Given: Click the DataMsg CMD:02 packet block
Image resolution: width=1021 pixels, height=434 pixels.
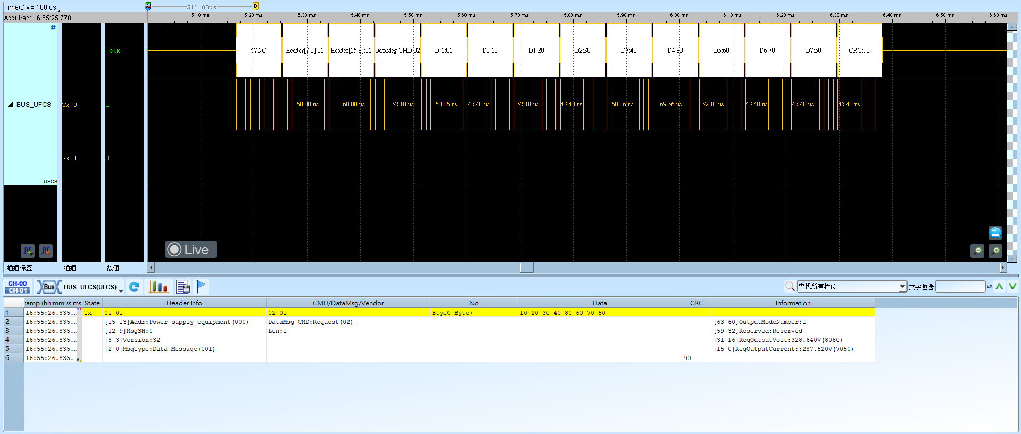Looking at the screenshot, I should pos(397,51).
